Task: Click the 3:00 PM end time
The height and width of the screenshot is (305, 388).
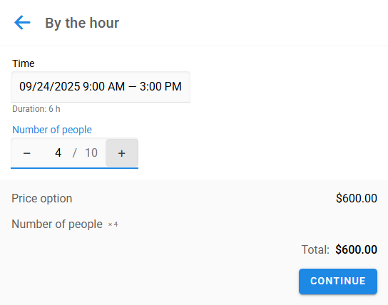Action: pyautogui.click(x=160, y=86)
